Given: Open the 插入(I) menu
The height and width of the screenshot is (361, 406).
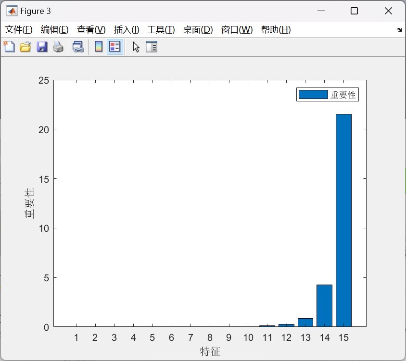Looking at the screenshot, I should [127, 30].
